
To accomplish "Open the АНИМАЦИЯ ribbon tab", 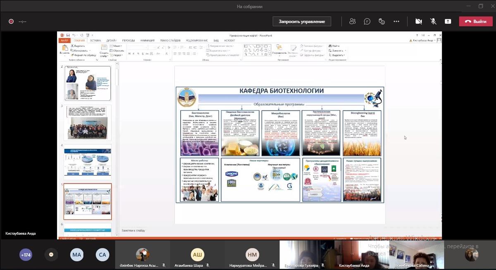I will (x=147, y=40).
